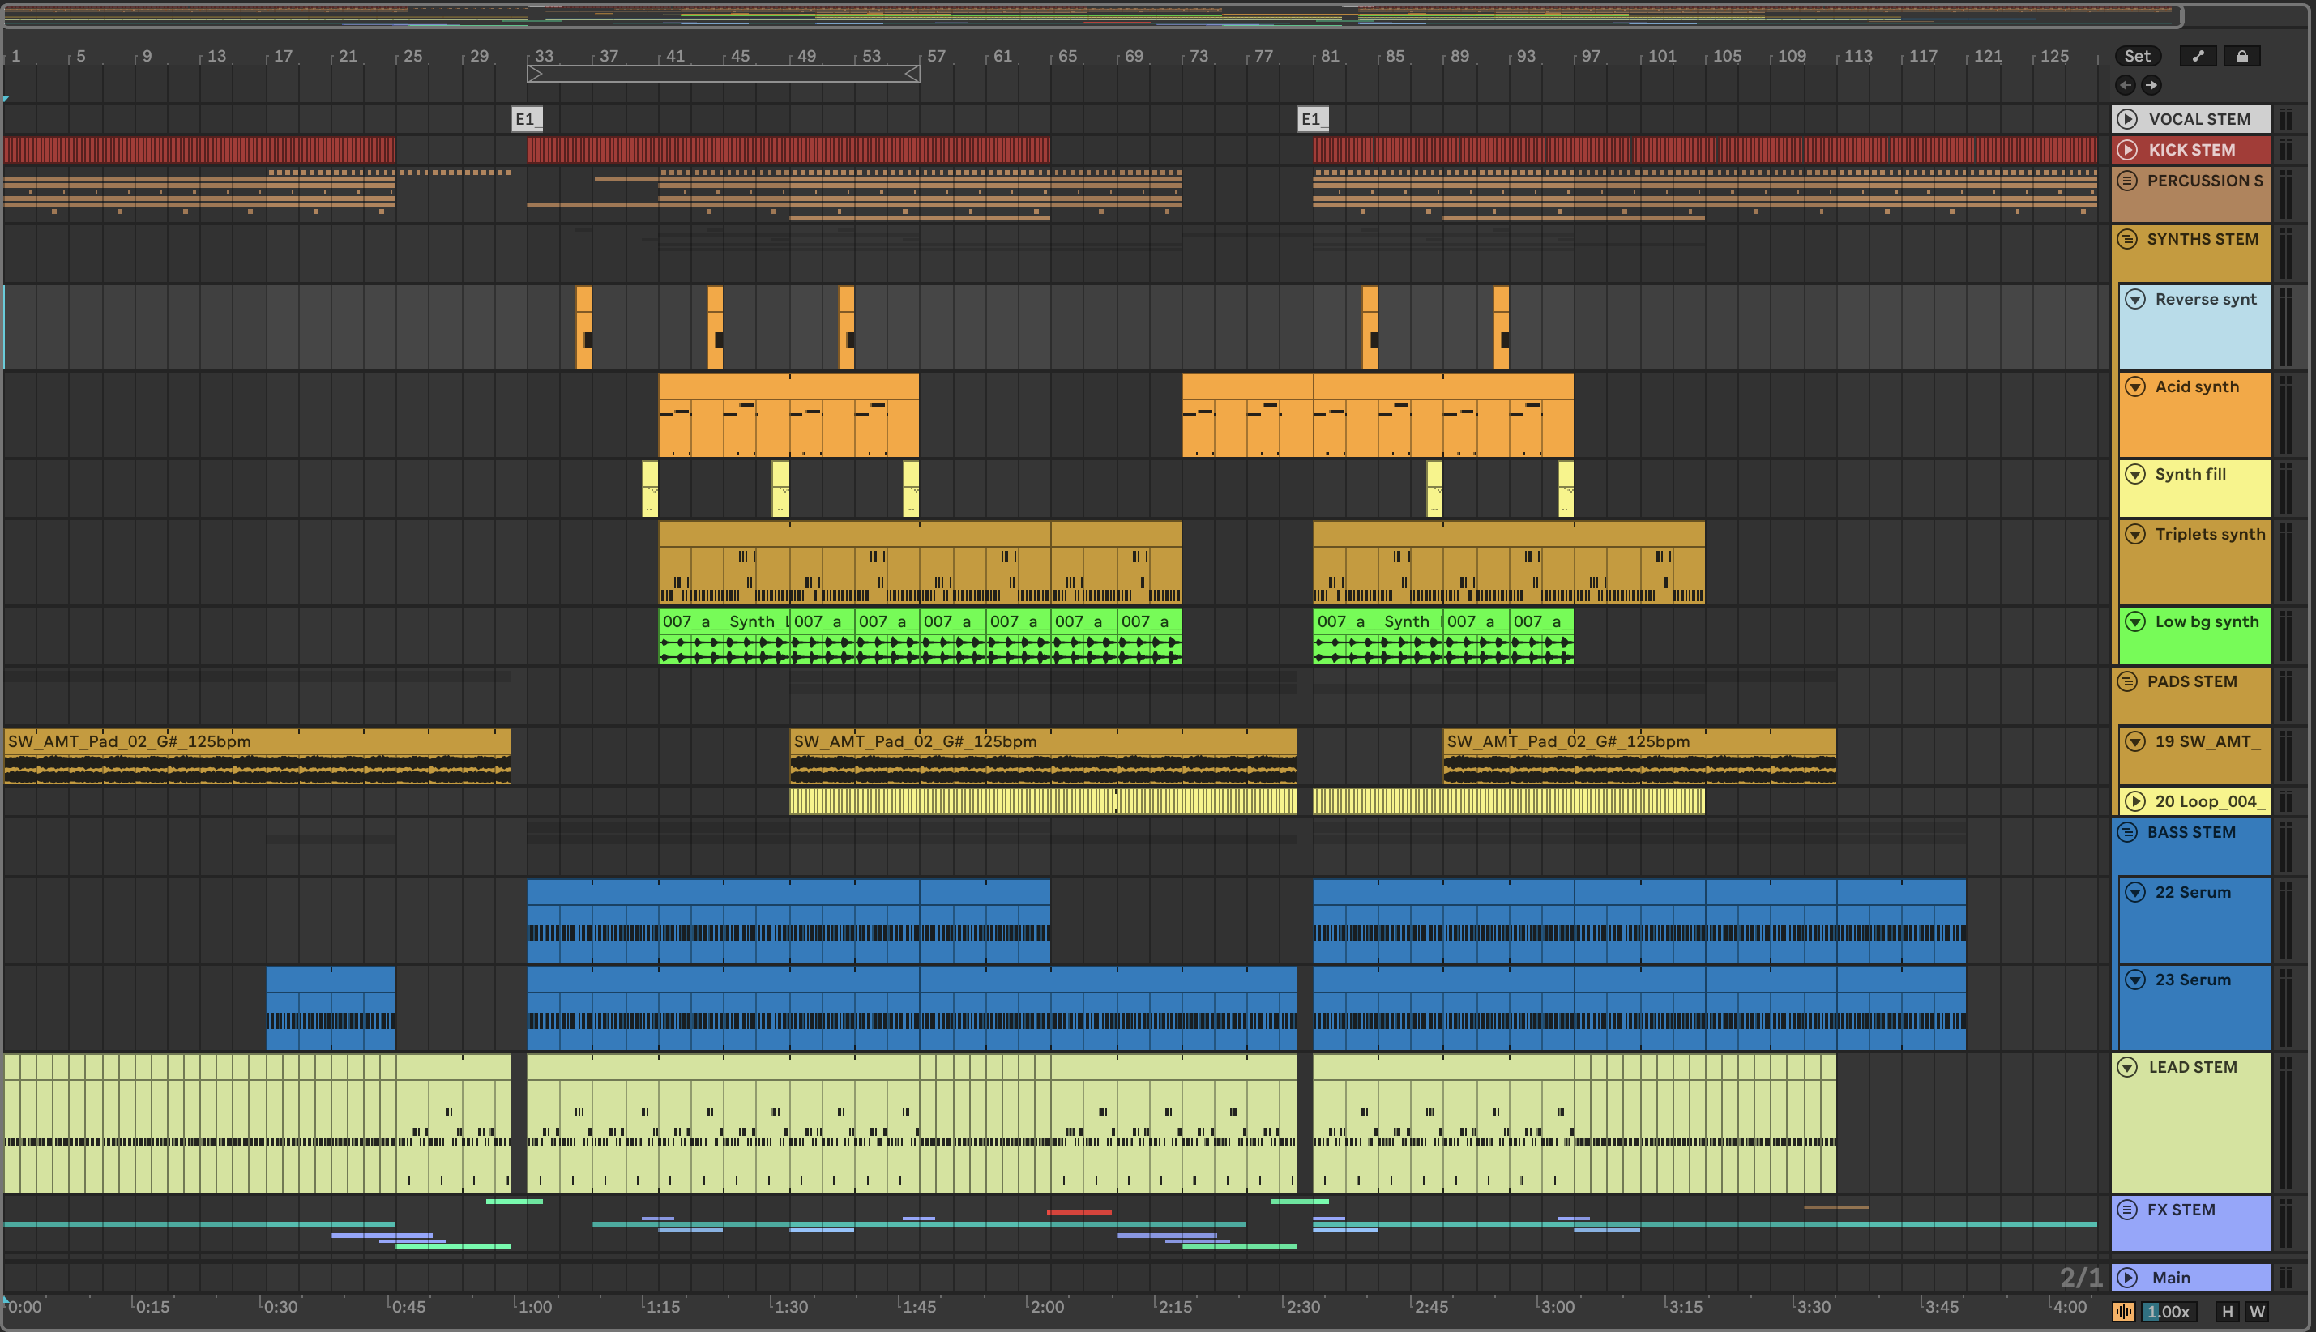Viewport: 2316px width, 1332px height.
Task: Collapse the FX STEM group track
Action: (2127, 1210)
